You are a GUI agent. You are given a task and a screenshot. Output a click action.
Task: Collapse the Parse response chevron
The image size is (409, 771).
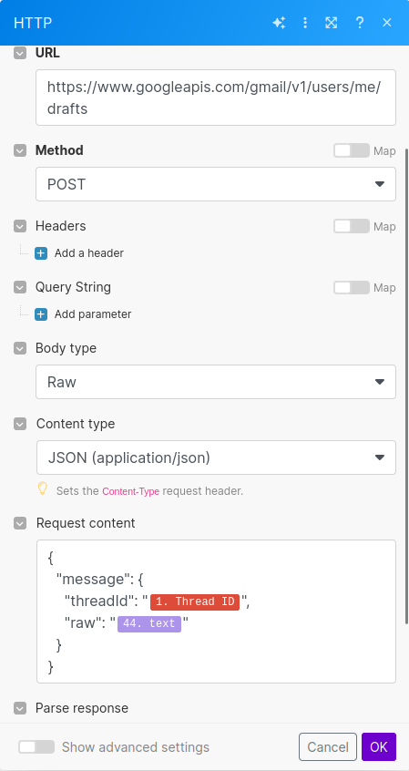(x=20, y=708)
